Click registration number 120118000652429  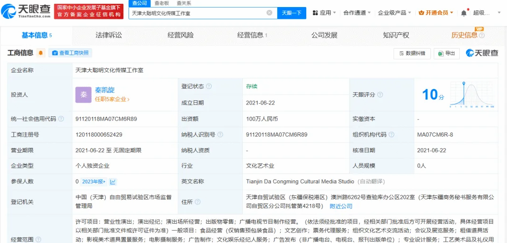[x=99, y=135]
